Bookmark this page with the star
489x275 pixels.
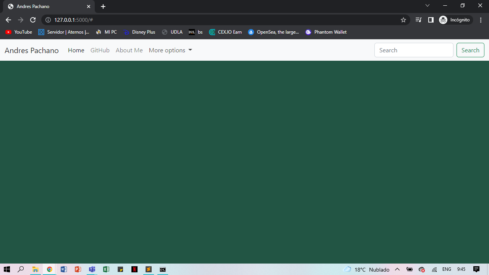[x=403, y=20]
